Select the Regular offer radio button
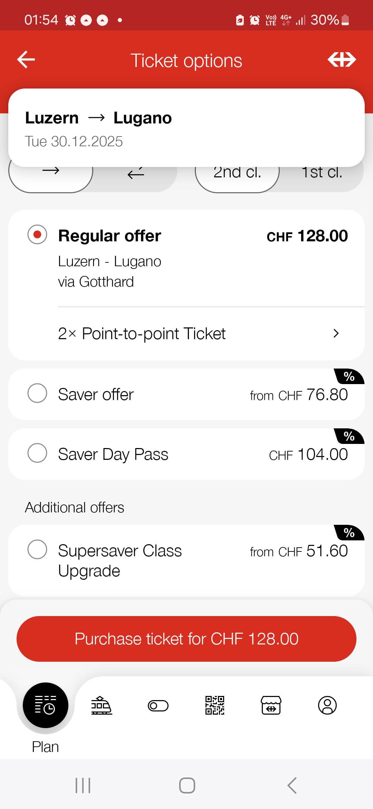This screenshot has width=373, height=809. point(37,235)
